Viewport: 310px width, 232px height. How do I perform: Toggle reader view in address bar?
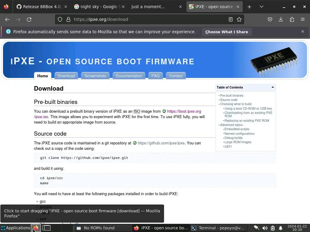230,19
